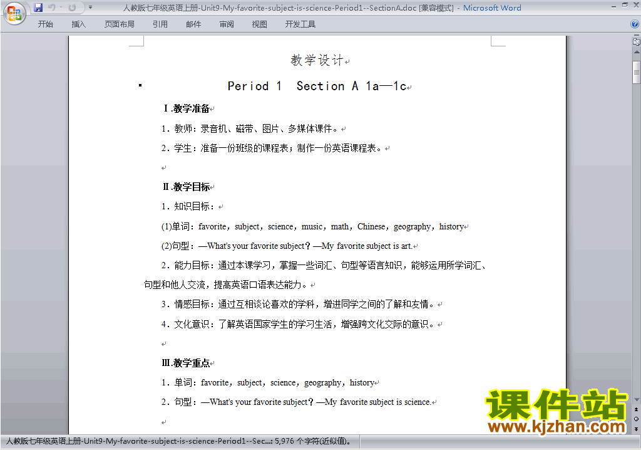Click the 1．单词 line under 教学重点

coord(268,382)
